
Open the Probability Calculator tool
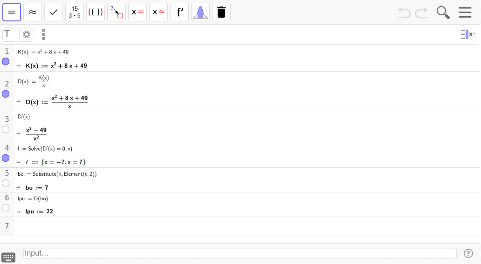(x=200, y=12)
